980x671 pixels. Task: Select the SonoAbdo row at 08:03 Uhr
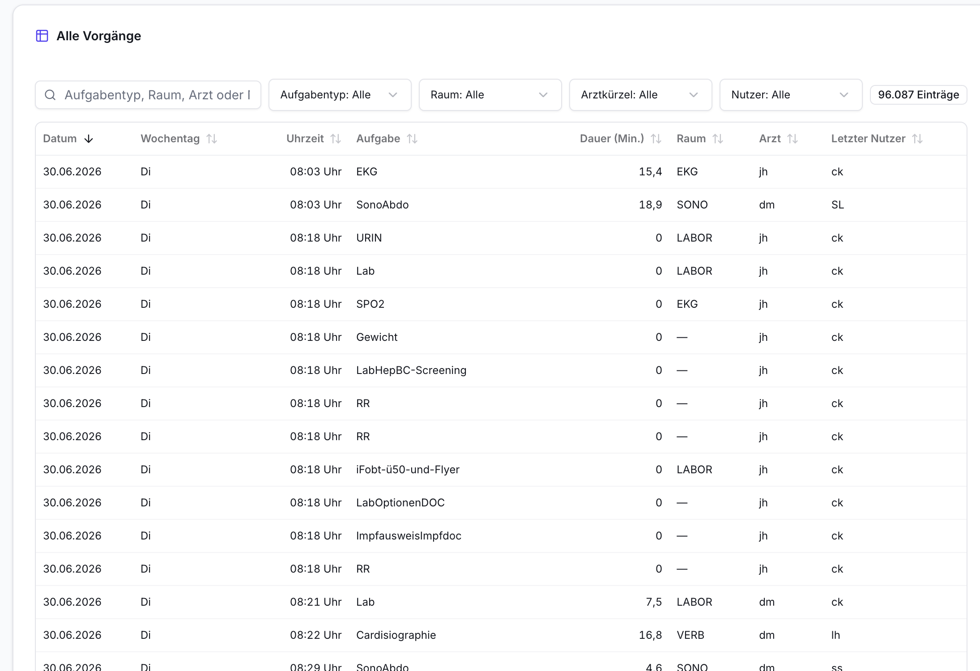(x=501, y=205)
